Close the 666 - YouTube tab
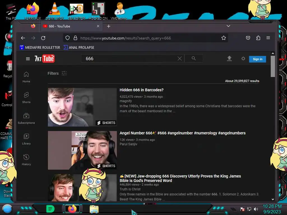This screenshot has height=215, width=287. (x=98, y=26)
